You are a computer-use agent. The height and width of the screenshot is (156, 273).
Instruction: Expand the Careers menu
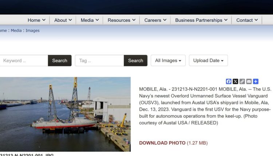[x=155, y=20]
